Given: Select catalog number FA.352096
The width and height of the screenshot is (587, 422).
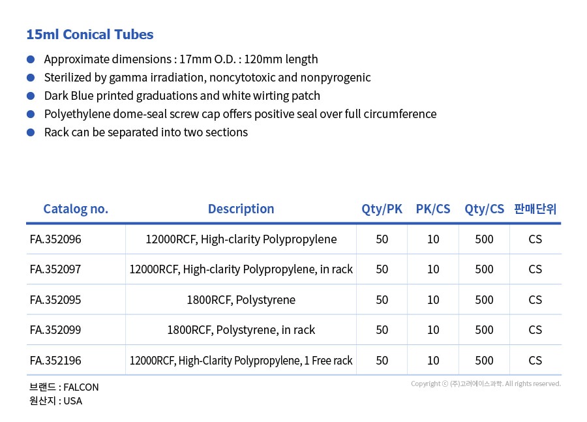Looking at the screenshot, I should pyautogui.click(x=55, y=239).
